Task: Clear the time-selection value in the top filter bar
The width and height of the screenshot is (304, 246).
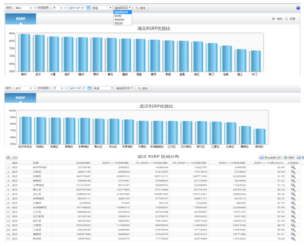Action: (61, 8)
